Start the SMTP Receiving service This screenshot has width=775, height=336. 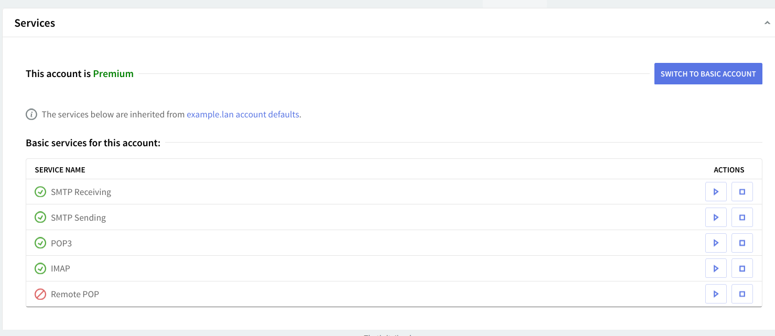716,192
